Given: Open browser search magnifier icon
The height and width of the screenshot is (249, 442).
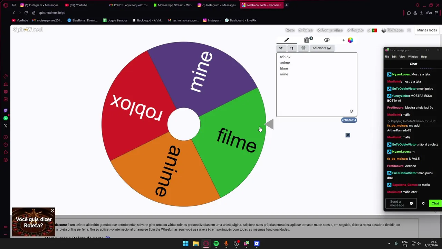Looking at the screenshot, I should pyautogui.click(x=417, y=5).
